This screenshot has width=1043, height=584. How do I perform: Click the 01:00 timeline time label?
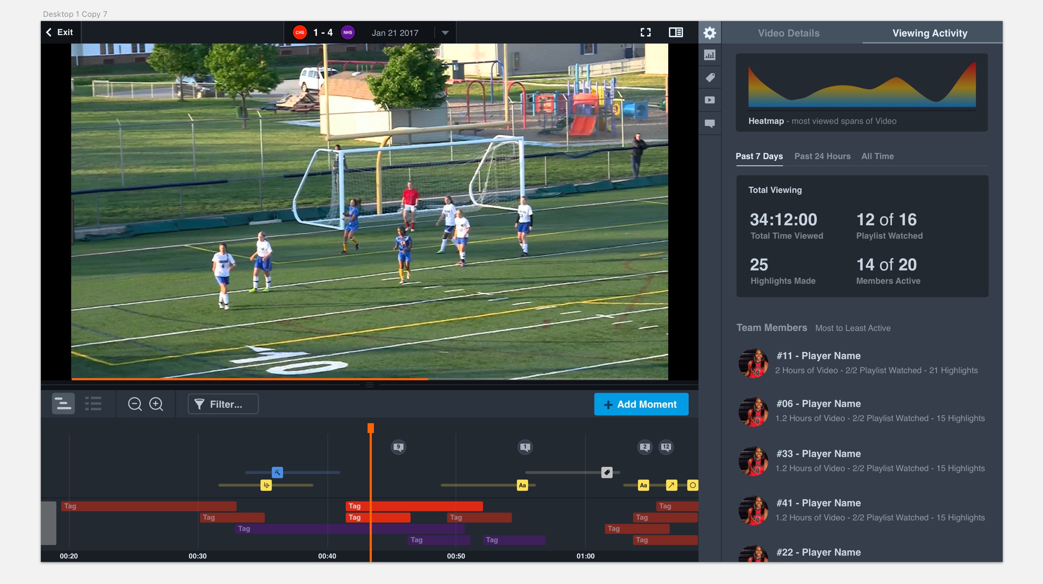[x=585, y=556]
